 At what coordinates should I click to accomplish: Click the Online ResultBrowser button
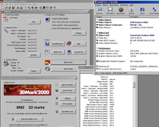tap(29, 119)
